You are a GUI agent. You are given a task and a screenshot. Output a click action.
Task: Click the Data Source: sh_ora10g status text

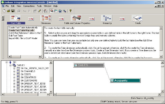[x=142, y=98]
